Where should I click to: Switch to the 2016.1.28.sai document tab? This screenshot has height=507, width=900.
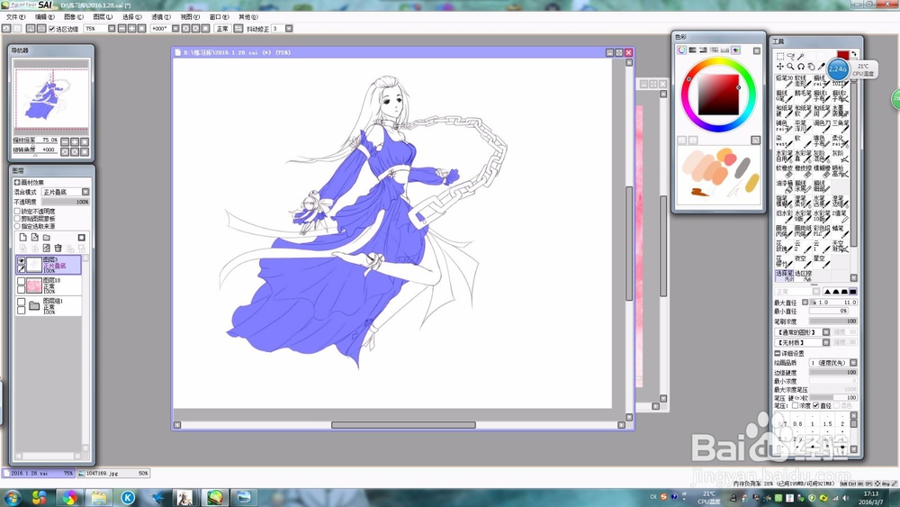[x=38, y=473]
